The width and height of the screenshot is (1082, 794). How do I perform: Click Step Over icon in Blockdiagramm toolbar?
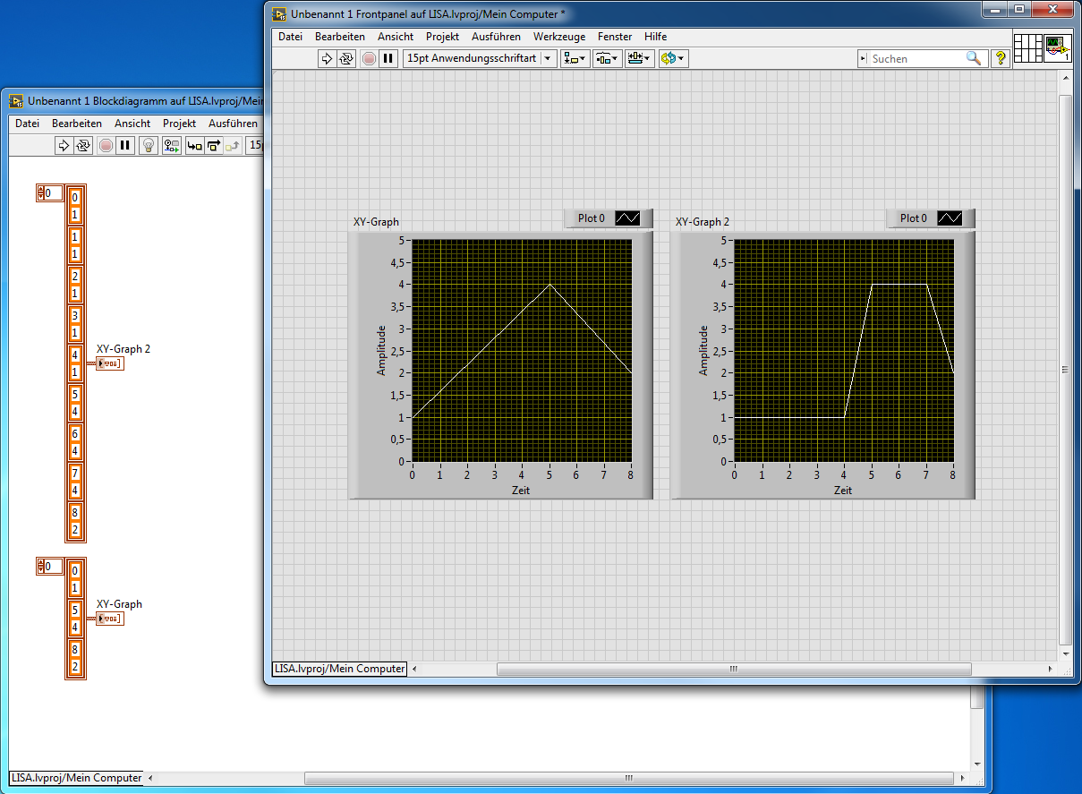pos(214,145)
